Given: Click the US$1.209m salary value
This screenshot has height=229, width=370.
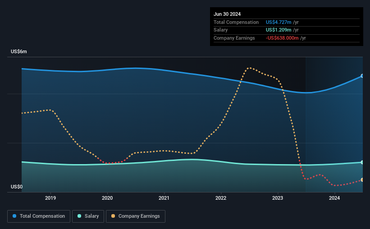Looking at the screenshot, I should coord(279,30).
